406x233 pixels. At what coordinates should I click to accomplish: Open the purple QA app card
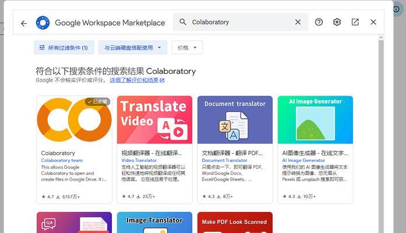(75, 223)
